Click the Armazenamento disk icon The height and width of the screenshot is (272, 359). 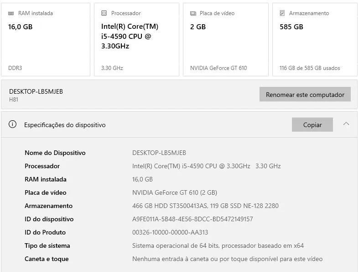(x=282, y=13)
